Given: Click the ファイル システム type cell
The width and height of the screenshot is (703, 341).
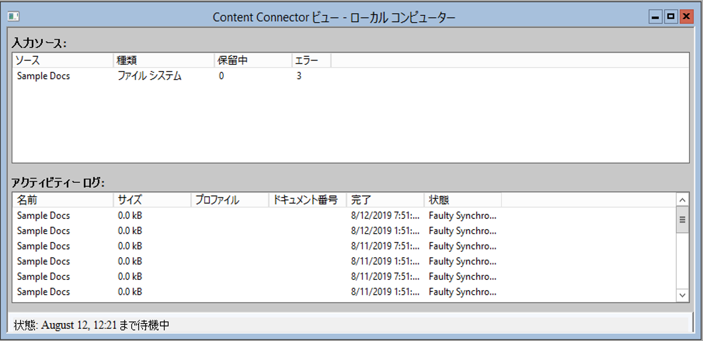Looking at the screenshot, I should click(150, 76).
